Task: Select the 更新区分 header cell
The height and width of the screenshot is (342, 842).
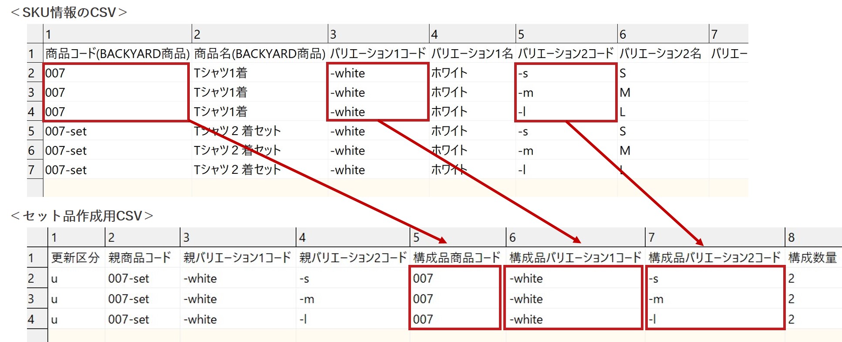Action: coord(76,257)
